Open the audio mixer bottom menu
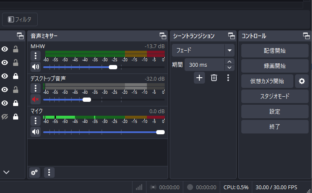This screenshot has width=312, height=193. click(x=49, y=172)
